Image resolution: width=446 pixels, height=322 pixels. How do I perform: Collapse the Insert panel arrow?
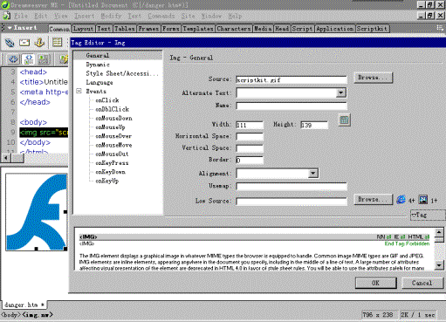tap(10, 28)
